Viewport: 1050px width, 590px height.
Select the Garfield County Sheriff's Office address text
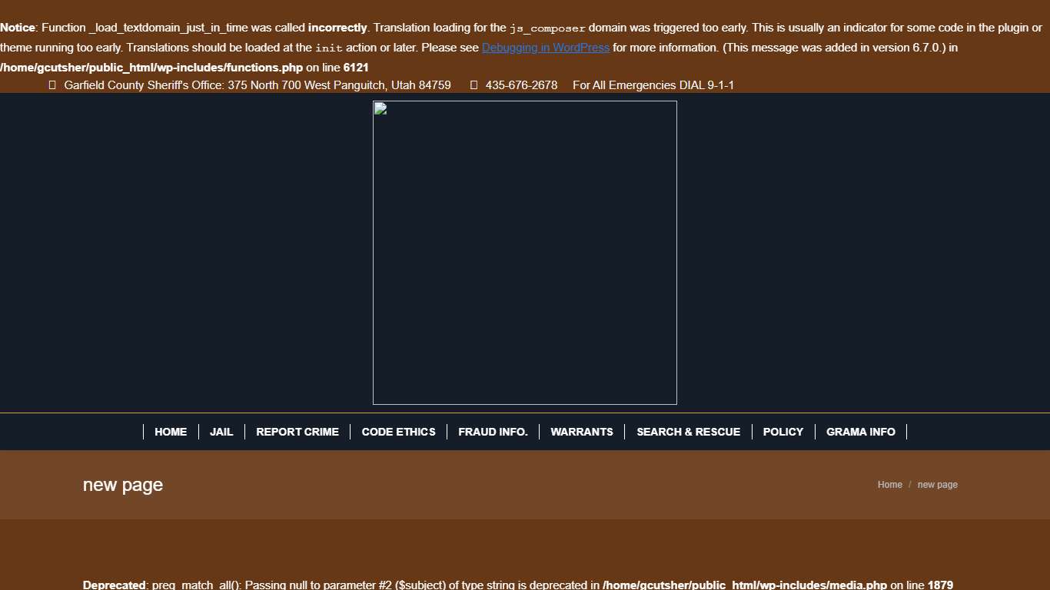257,85
